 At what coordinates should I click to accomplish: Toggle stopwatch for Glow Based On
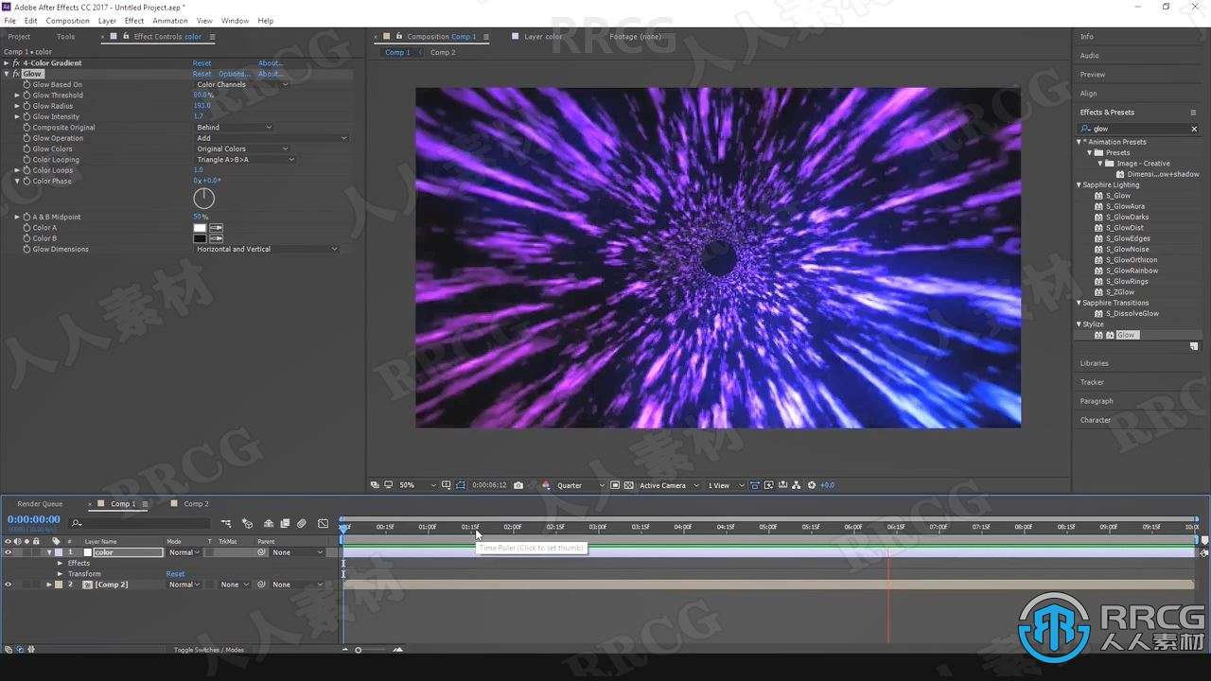coord(26,84)
